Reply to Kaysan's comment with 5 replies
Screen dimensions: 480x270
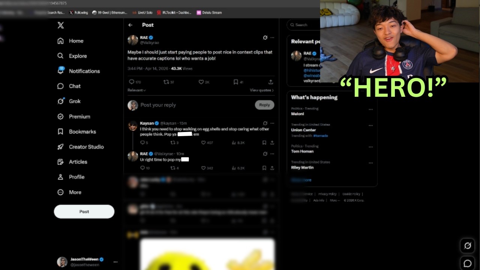coord(142,142)
